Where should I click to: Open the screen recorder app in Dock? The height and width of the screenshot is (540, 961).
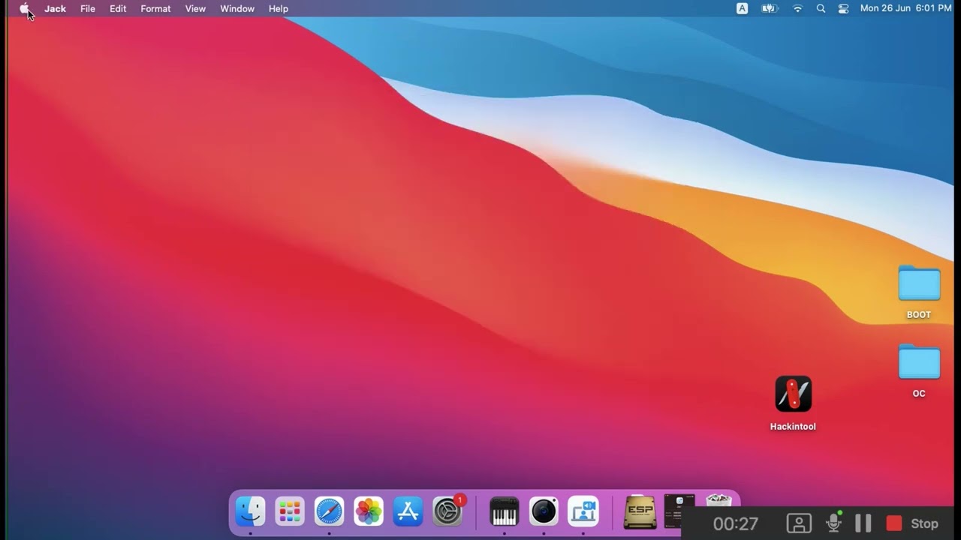pos(583,512)
